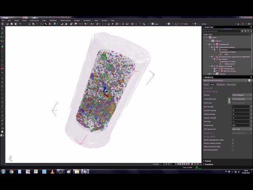253x190 pixels.
Task: Collapse the Regions of interest tree node
Action: (x=210, y=66)
